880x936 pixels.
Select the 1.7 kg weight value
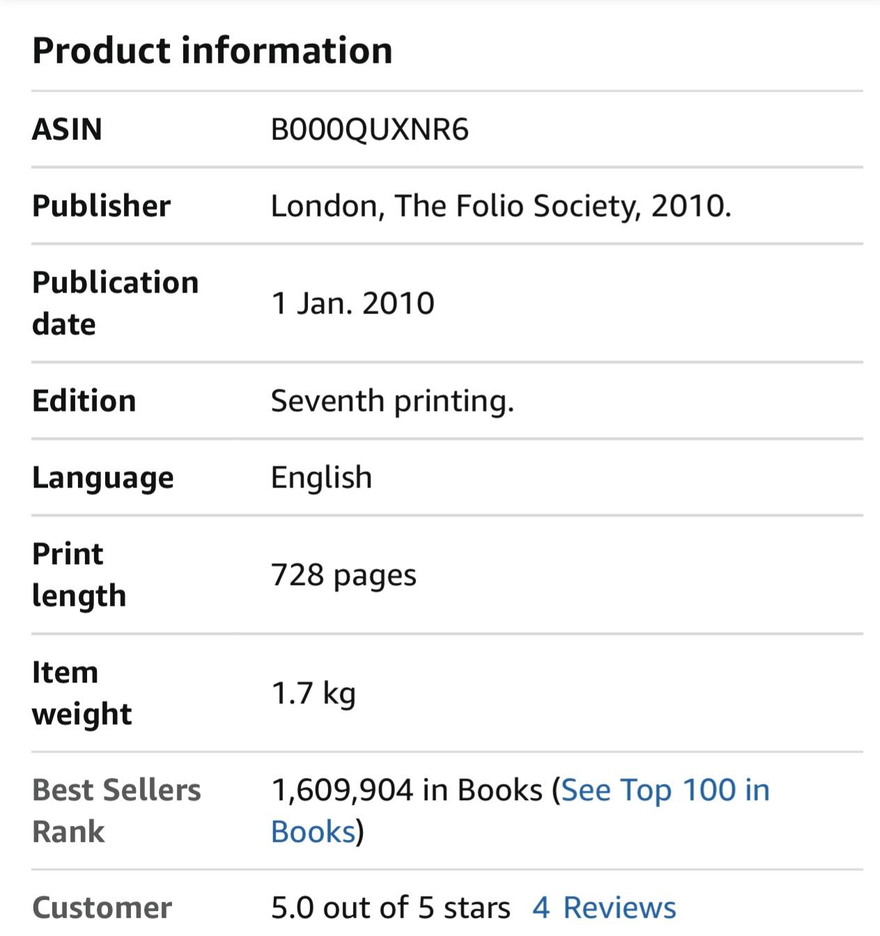(313, 693)
